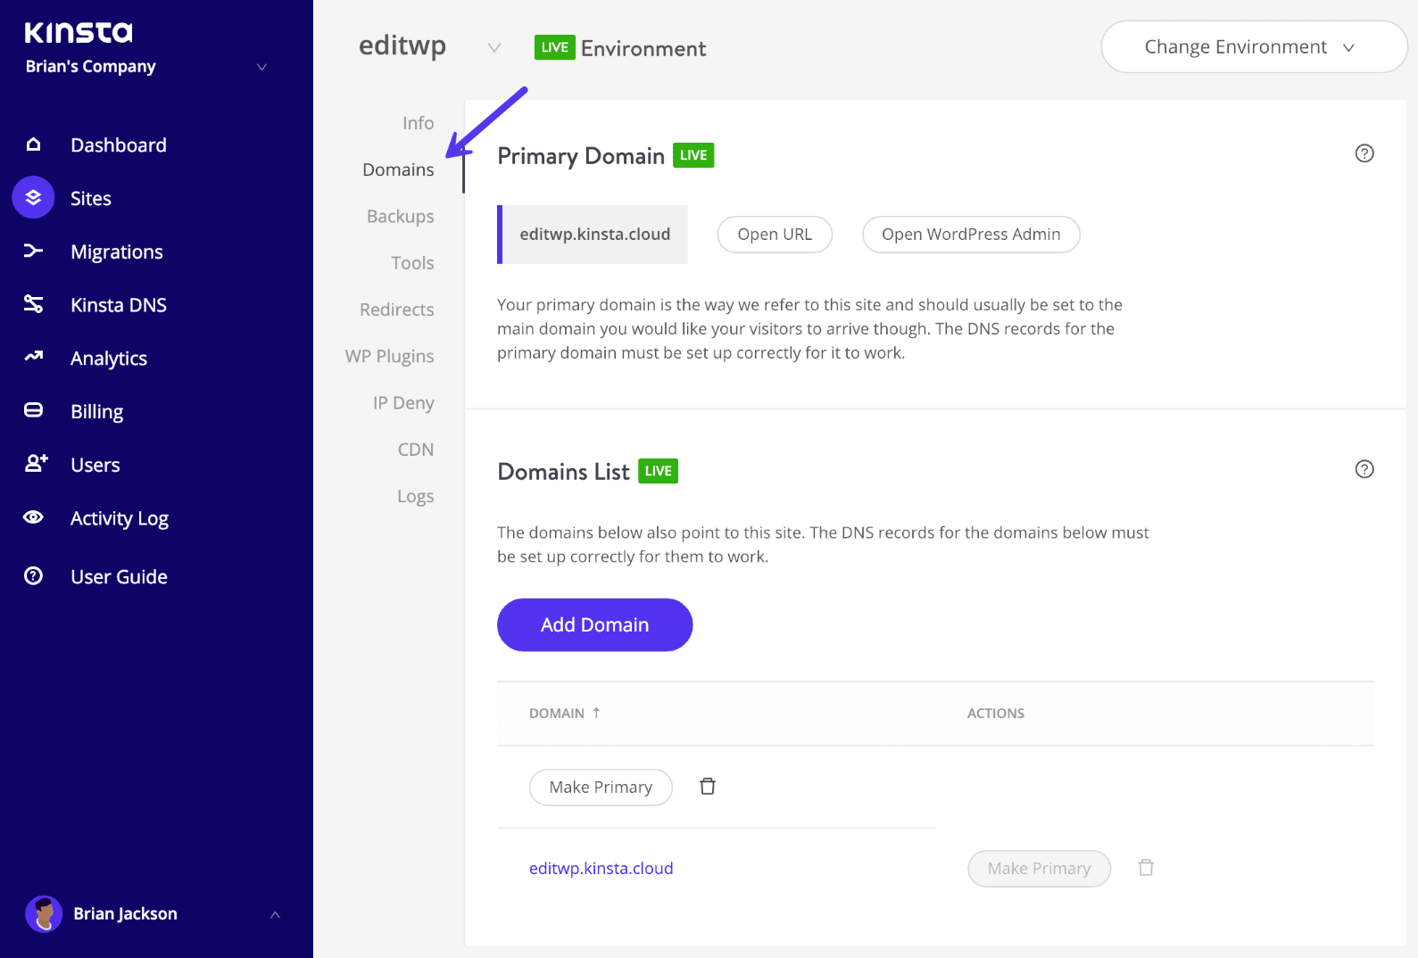Switch to the Info tab
This screenshot has height=958, width=1418.
pyautogui.click(x=418, y=123)
